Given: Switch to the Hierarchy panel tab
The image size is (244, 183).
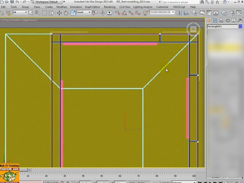Looking at the screenshot, I should click(221, 21).
